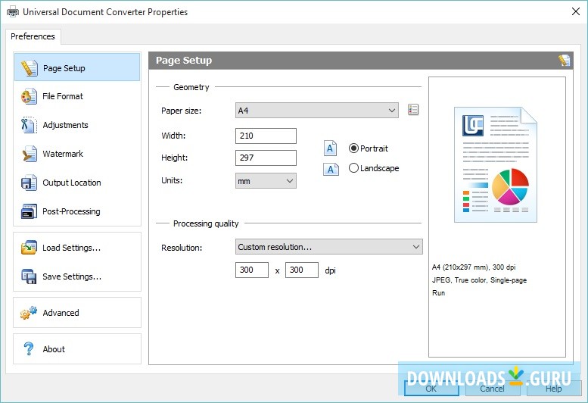Click Load Settings... label
The image size is (588, 403).
[72, 248]
